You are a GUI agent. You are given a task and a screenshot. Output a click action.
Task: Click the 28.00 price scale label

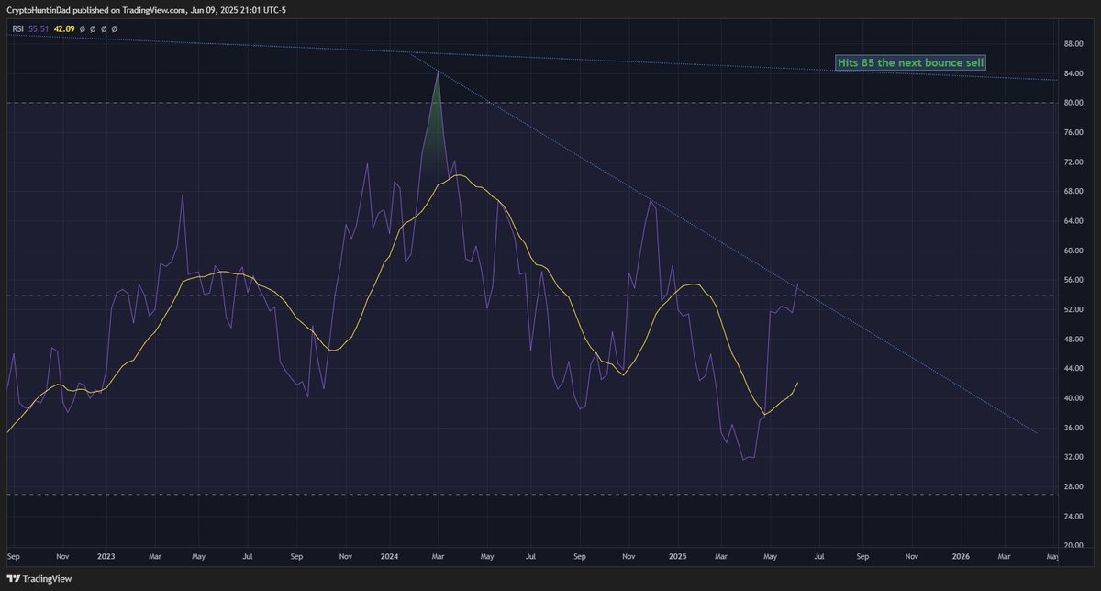pos(1075,486)
